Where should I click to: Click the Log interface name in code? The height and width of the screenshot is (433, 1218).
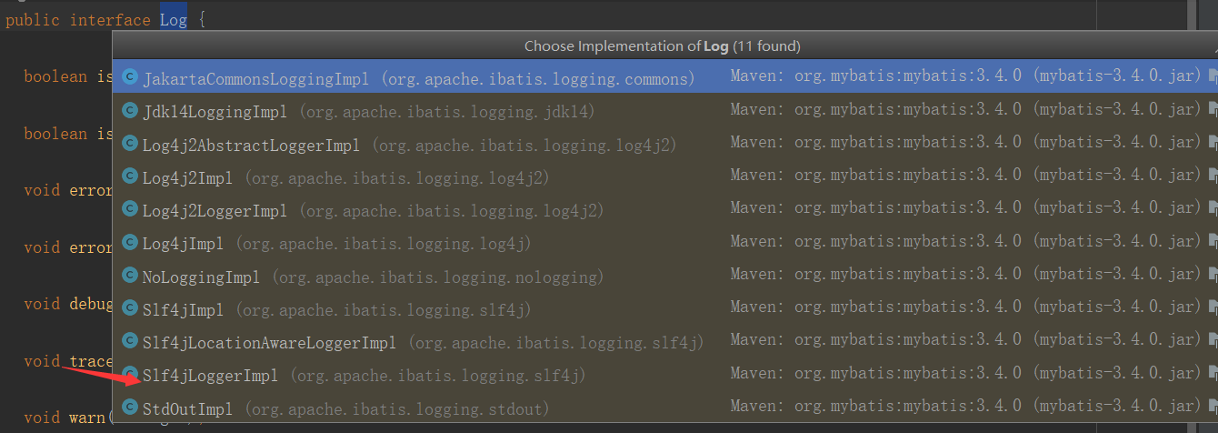[173, 19]
